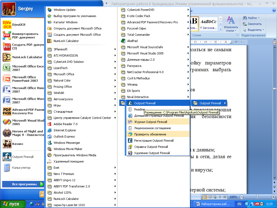277x208 pixels.
Task: Open Автозагрузка folder
Action: [x=82, y=99]
